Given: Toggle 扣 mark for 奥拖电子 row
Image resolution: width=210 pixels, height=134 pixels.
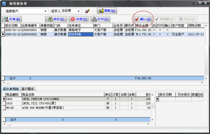Looking at the screenshot, I should (154, 30).
